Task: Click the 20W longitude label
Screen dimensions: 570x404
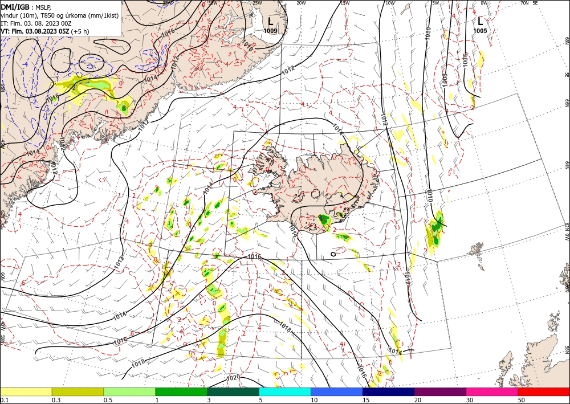Action: 301,3
